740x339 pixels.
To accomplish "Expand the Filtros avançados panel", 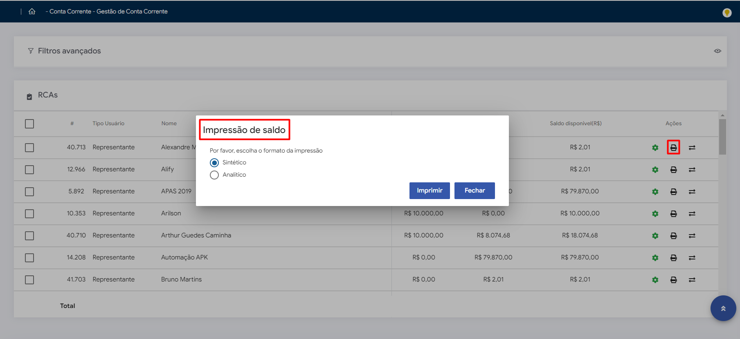I will click(x=70, y=51).
